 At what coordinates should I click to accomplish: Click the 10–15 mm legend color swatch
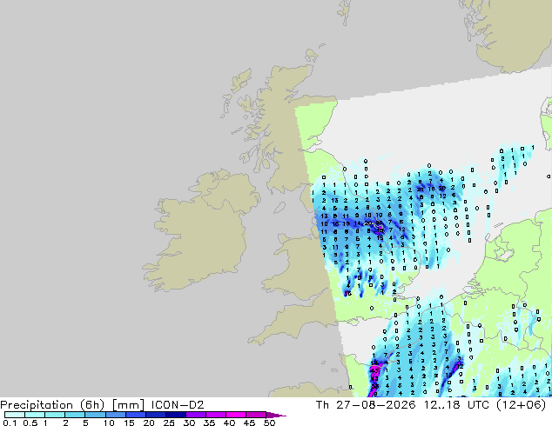(115, 415)
